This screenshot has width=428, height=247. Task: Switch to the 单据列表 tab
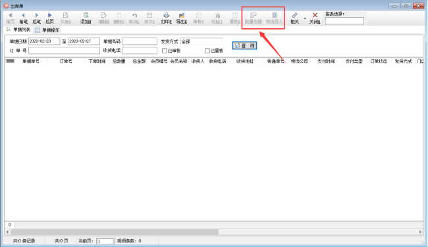click(x=18, y=30)
